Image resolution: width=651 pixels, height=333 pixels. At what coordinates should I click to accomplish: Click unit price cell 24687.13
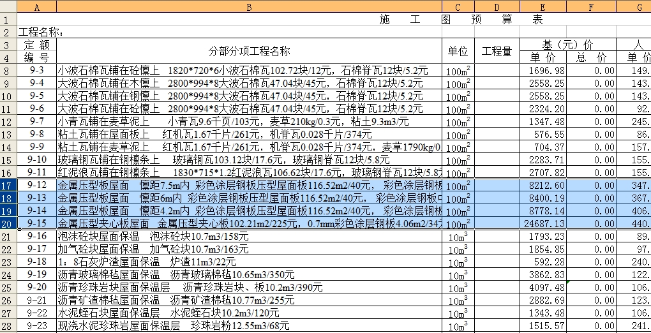(543, 224)
